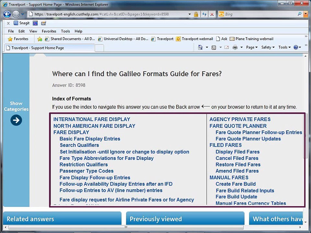Go back with the browser Back arrow
This screenshot has height=233, width=311.
click(x=7, y=14)
